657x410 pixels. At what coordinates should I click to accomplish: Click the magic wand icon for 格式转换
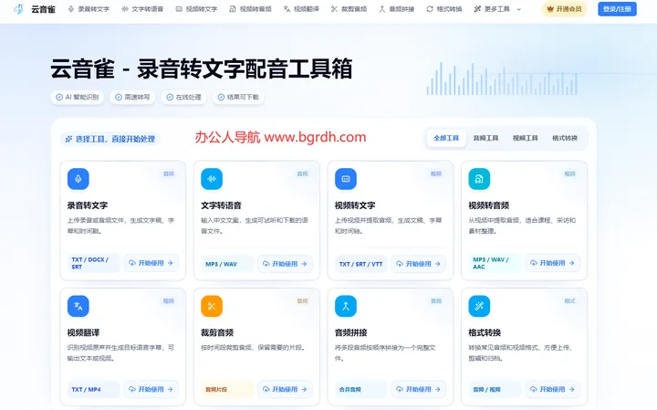coord(479,306)
